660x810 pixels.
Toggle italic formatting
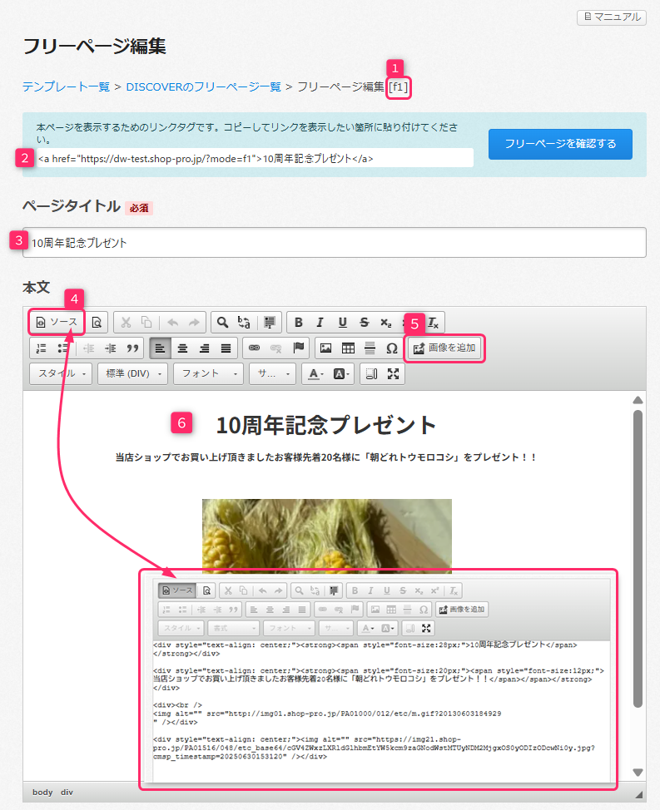(x=320, y=323)
